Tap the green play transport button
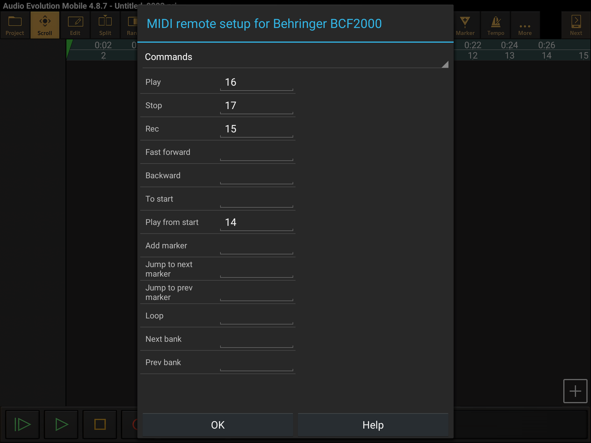Viewport: 591px width, 443px height. pos(61,424)
